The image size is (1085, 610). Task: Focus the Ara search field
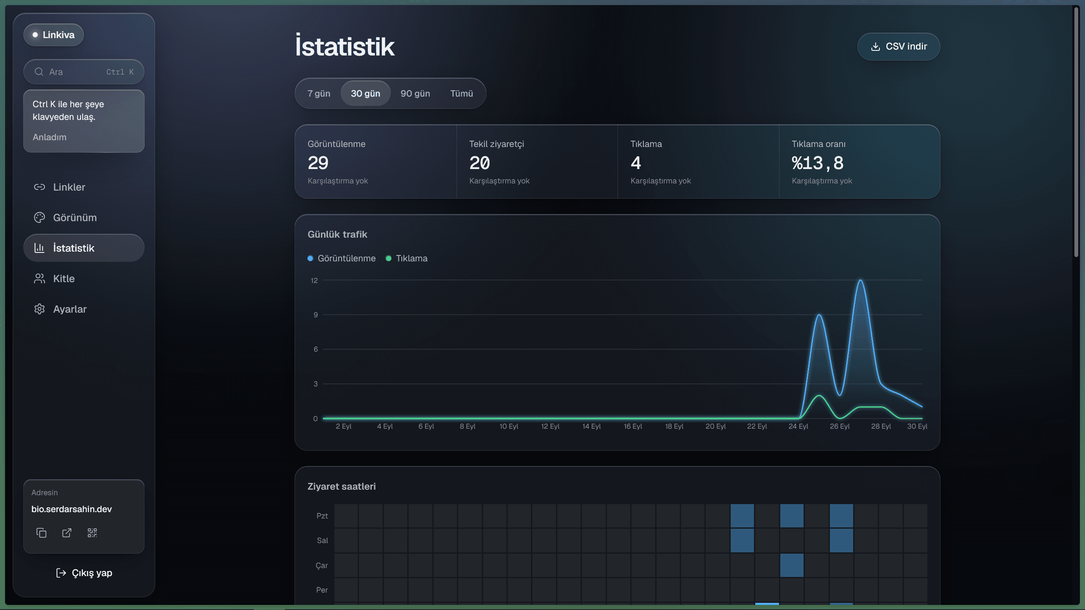point(84,72)
